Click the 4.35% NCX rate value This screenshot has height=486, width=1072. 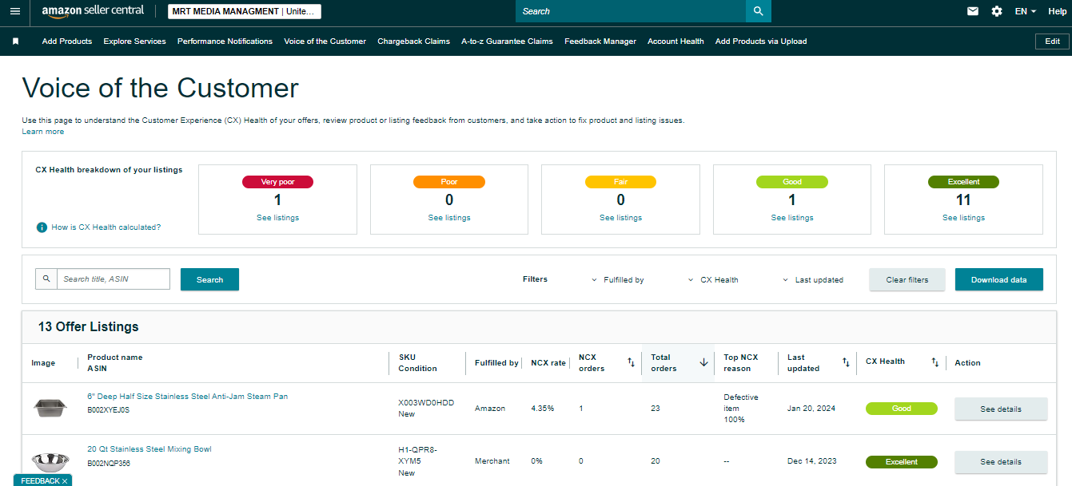click(x=542, y=409)
